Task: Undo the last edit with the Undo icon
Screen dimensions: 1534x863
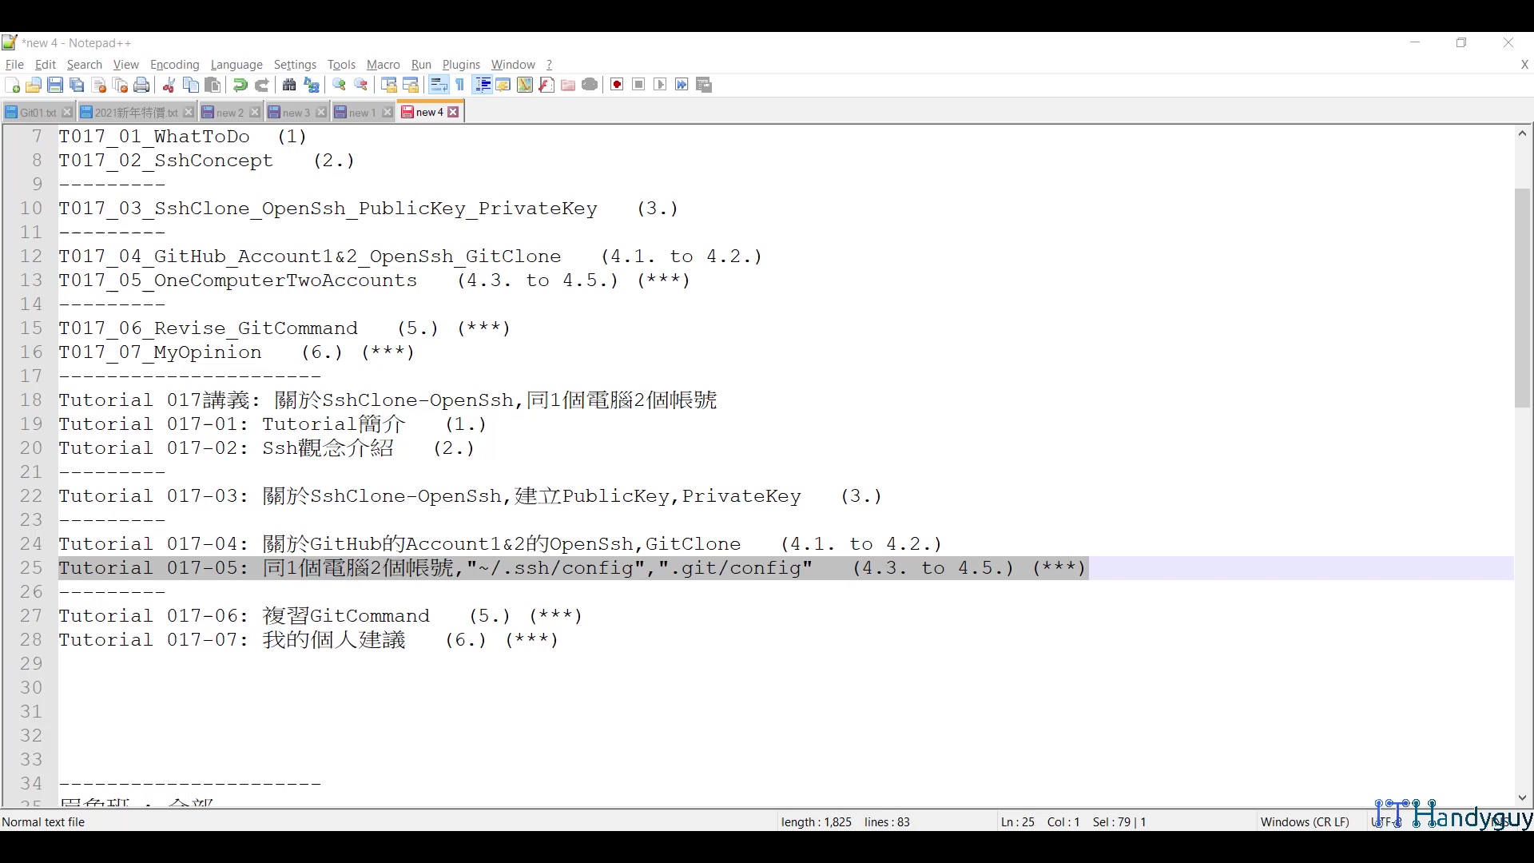Action: pyautogui.click(x=240, y=85)
